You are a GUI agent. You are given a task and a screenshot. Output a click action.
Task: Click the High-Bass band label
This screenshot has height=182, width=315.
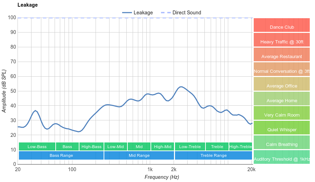pyautogui.click(x=91, y=147)
